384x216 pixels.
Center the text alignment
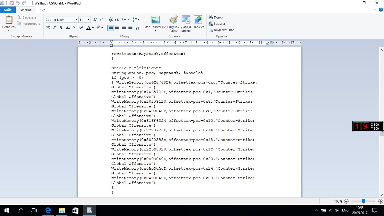(x=117, y=28)
